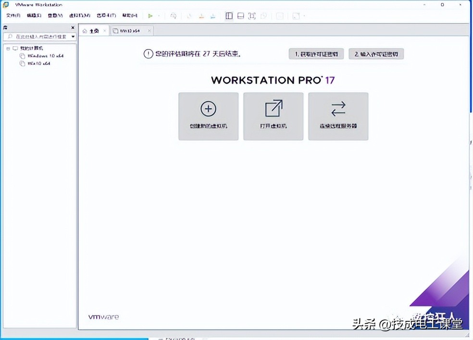Toggle the library sidebar view icon
The width and height of the screenshot is (473, 340).
pyautogui.click(x=229, y=16)
